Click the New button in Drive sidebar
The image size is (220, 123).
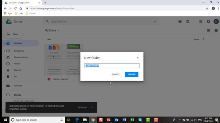(13, 34)
